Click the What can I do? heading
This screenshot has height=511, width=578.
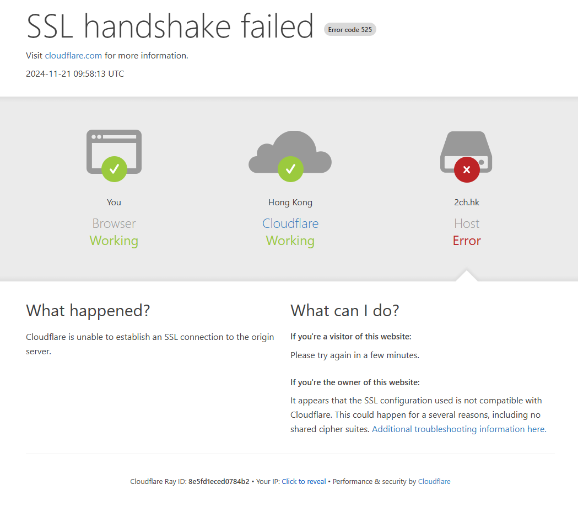pos(345,311)
